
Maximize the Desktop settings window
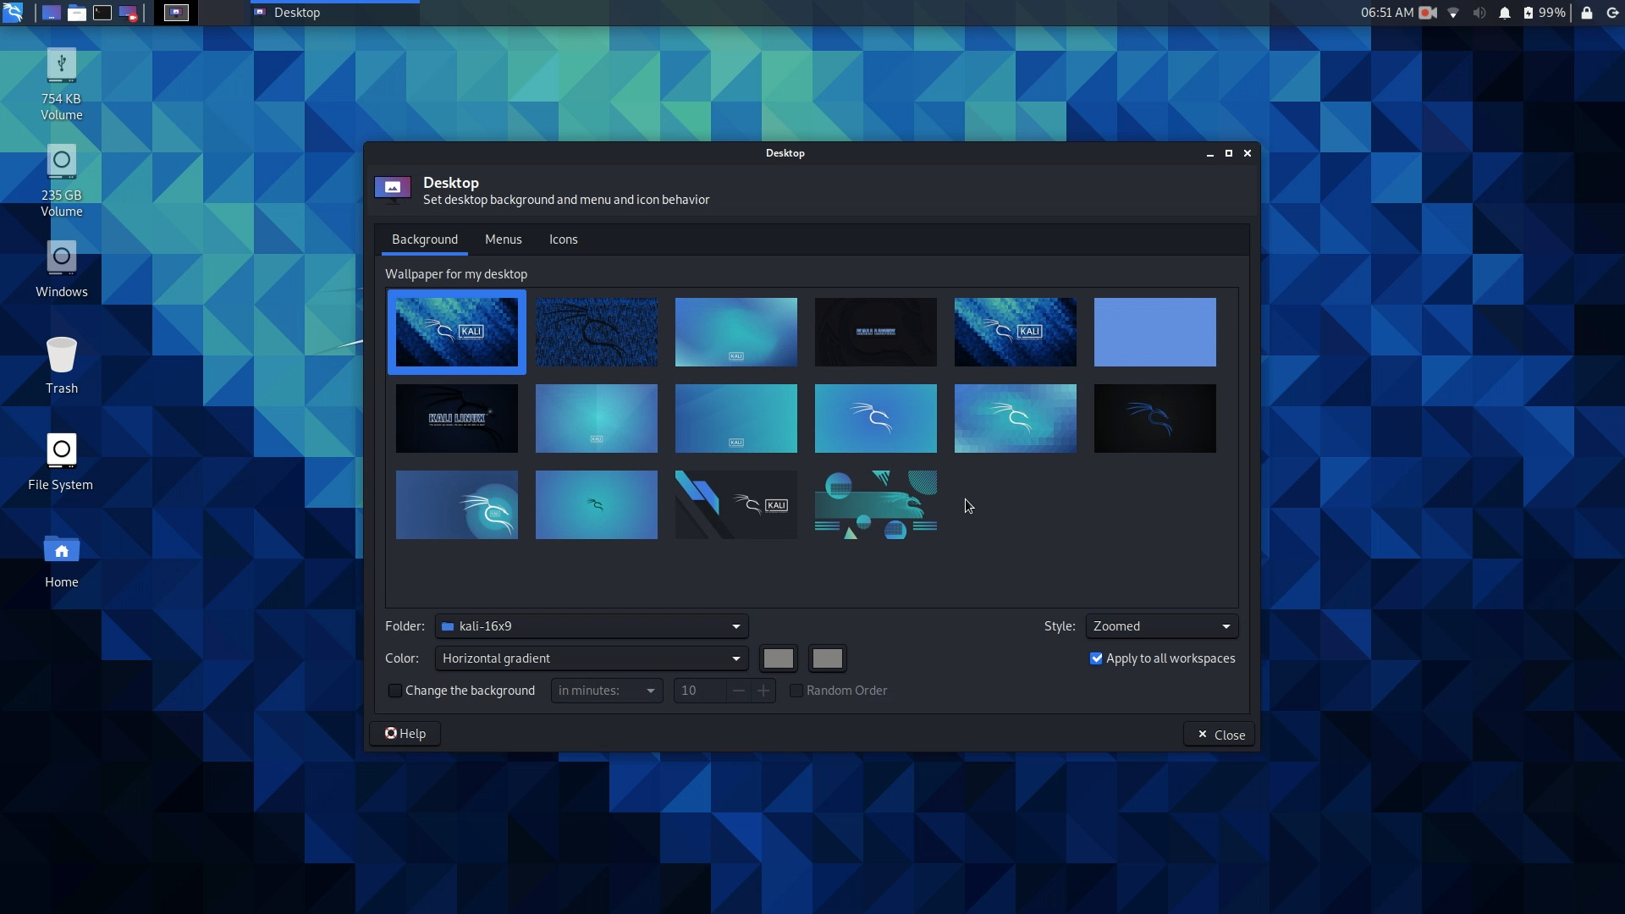coord(1229,153)
